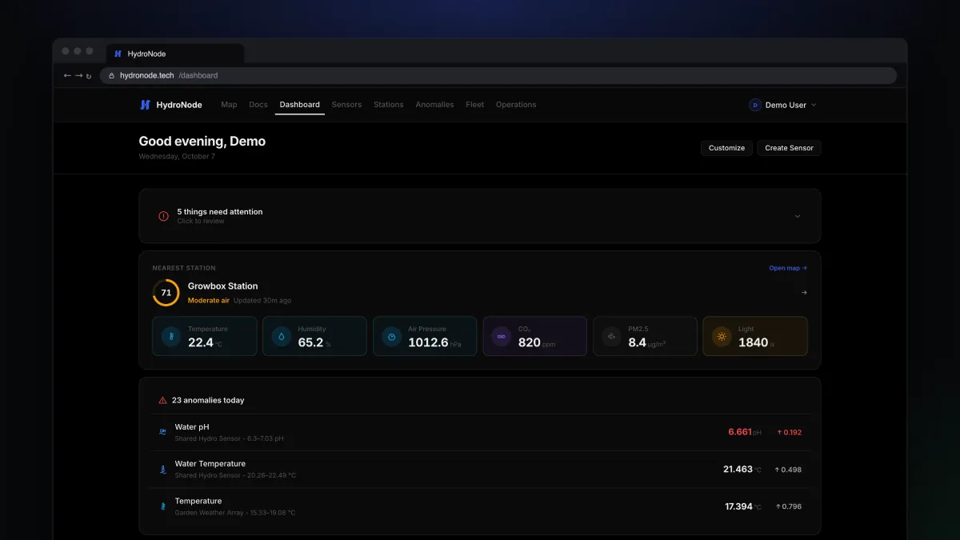
Task: Click the sun icon on the Light card
Action: (722, 336)
